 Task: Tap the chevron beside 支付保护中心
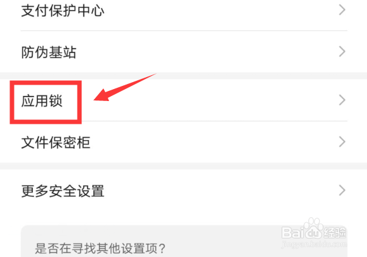pyautogui.click(x=342, y=10)
